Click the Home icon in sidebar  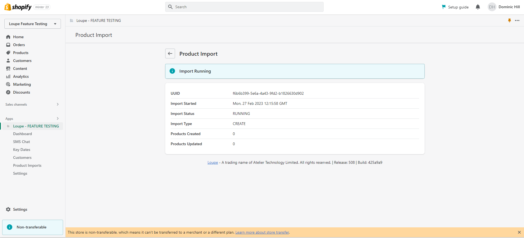(x=8, y=37)
